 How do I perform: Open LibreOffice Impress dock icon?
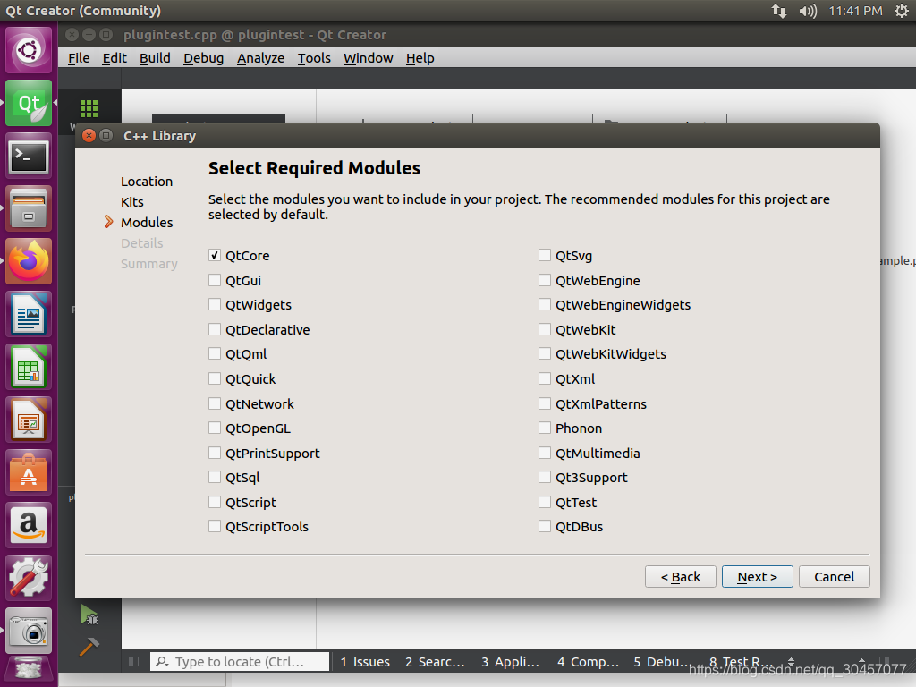click(29, 420)
